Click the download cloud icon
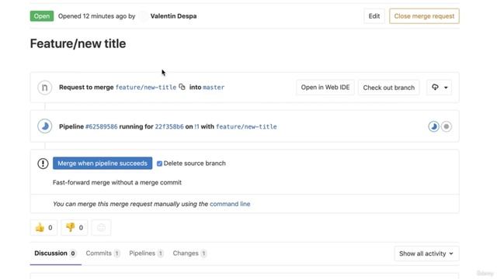Screen dimensions: 497x279 pos(435,87)
